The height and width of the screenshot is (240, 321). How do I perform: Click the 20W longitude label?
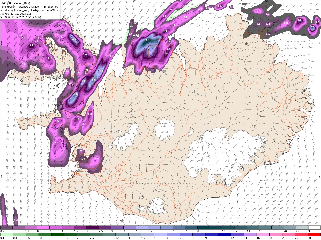coord(133,1)
